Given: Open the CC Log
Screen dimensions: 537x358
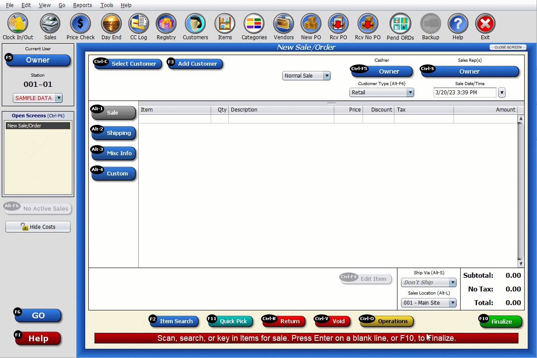Looking at the screenshot, I should pyautogui.click(x=138, y=23).
